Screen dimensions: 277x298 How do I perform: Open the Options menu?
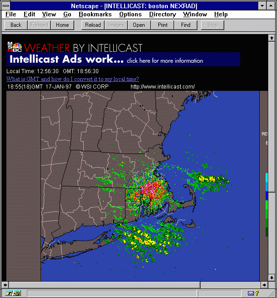tap(131, 15)
